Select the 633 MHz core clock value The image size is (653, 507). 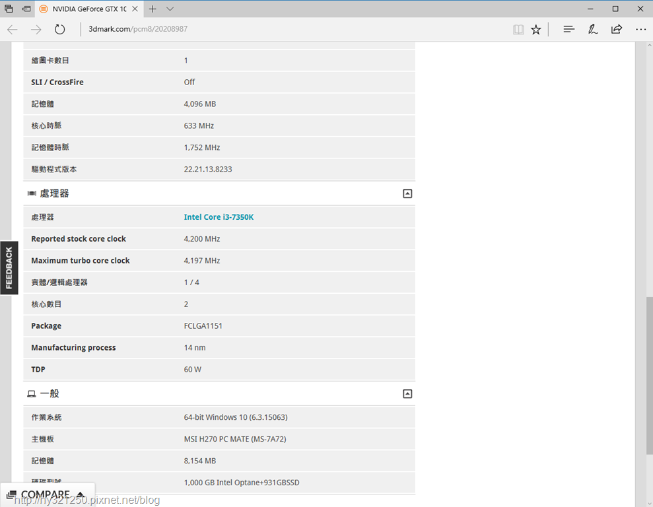pyautogui.click(x=199, y=125)
